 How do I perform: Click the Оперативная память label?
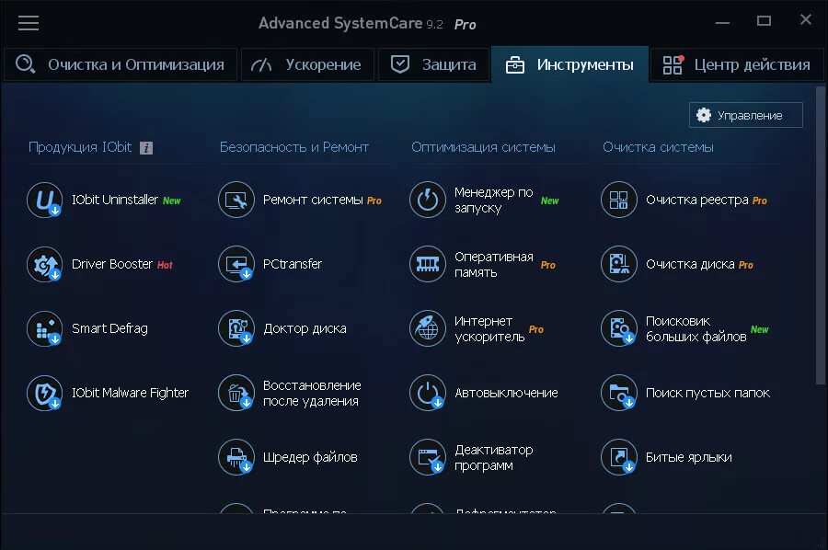pos(494,265)
